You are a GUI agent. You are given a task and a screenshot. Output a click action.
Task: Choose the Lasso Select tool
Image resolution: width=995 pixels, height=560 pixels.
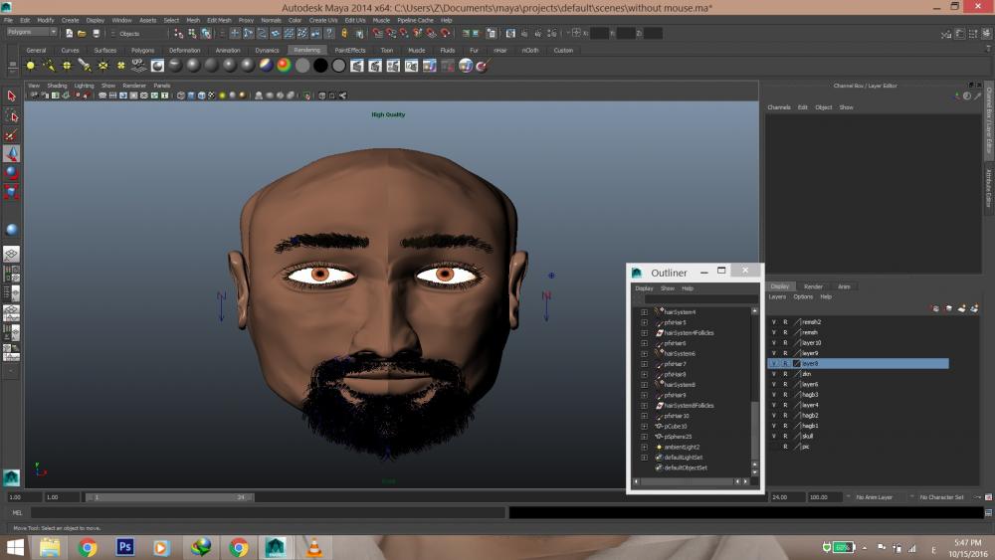pyautogui.click(x=11, y=116)
